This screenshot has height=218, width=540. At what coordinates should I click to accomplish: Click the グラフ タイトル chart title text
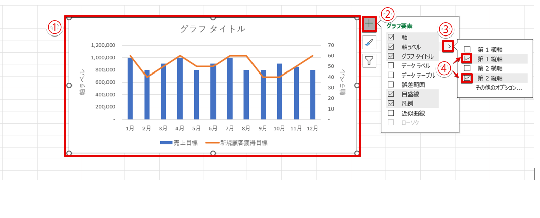pyautogui.click(x=213, y=29)
